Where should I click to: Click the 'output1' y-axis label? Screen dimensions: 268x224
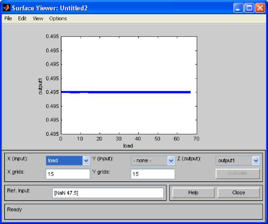40,86
